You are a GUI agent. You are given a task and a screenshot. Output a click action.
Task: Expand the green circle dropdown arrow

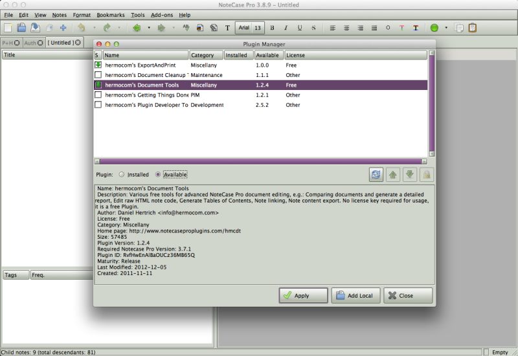pos(446,28)
